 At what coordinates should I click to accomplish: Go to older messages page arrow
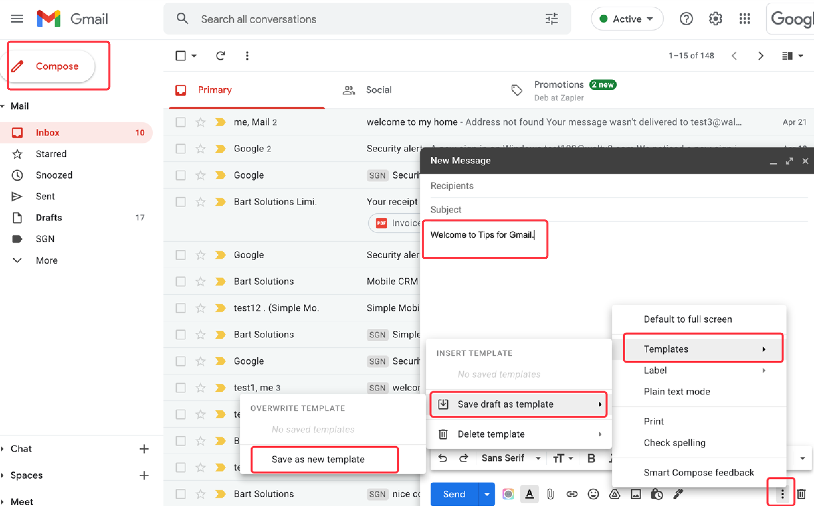[761, 55]
